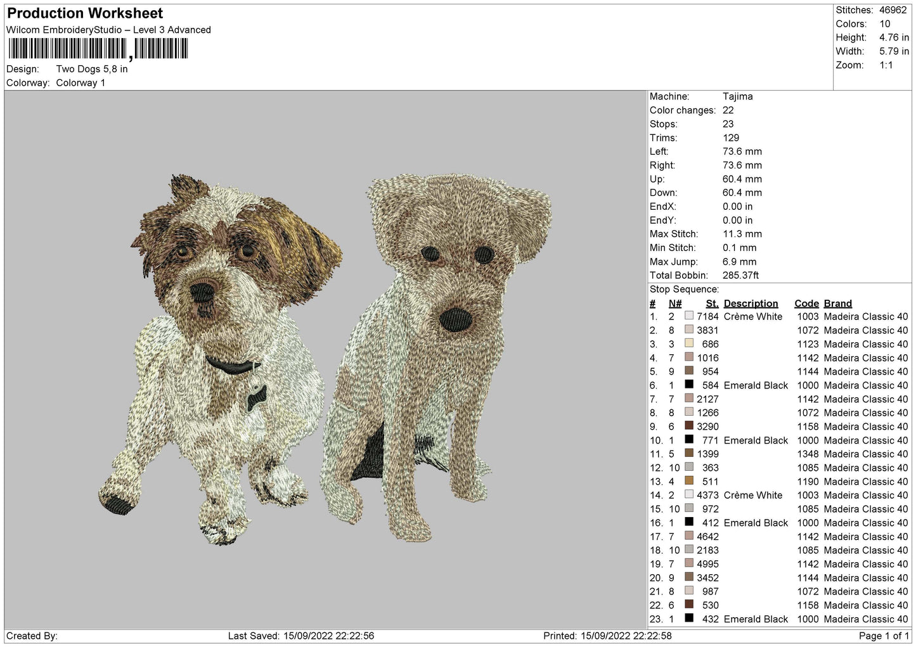Click thread code '1123' in row 3

[808, 343]
